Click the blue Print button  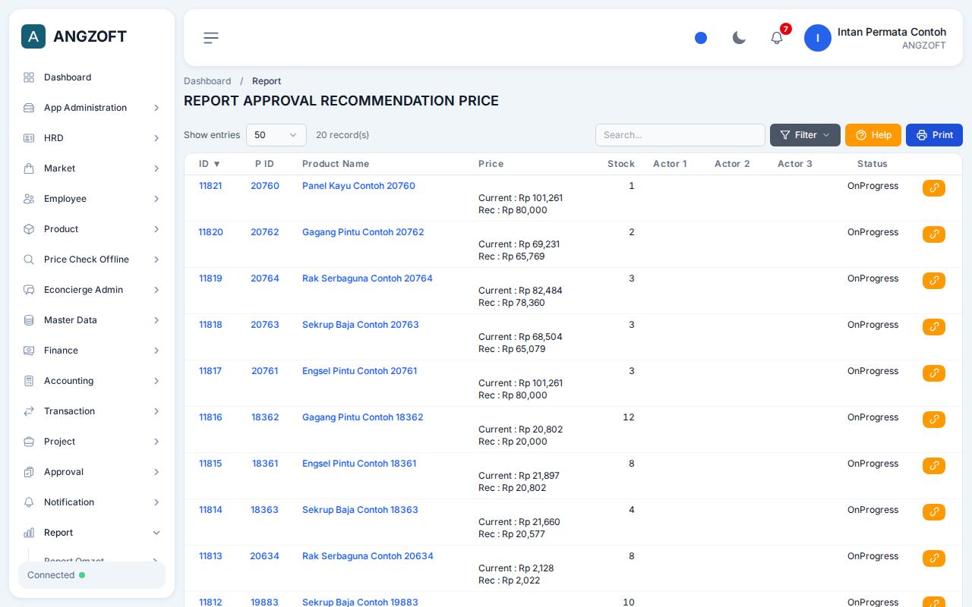coord(934,135)
